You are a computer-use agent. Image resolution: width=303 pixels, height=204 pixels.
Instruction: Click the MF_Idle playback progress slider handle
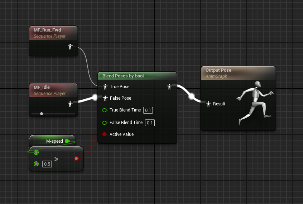click(x=42, y=114)
